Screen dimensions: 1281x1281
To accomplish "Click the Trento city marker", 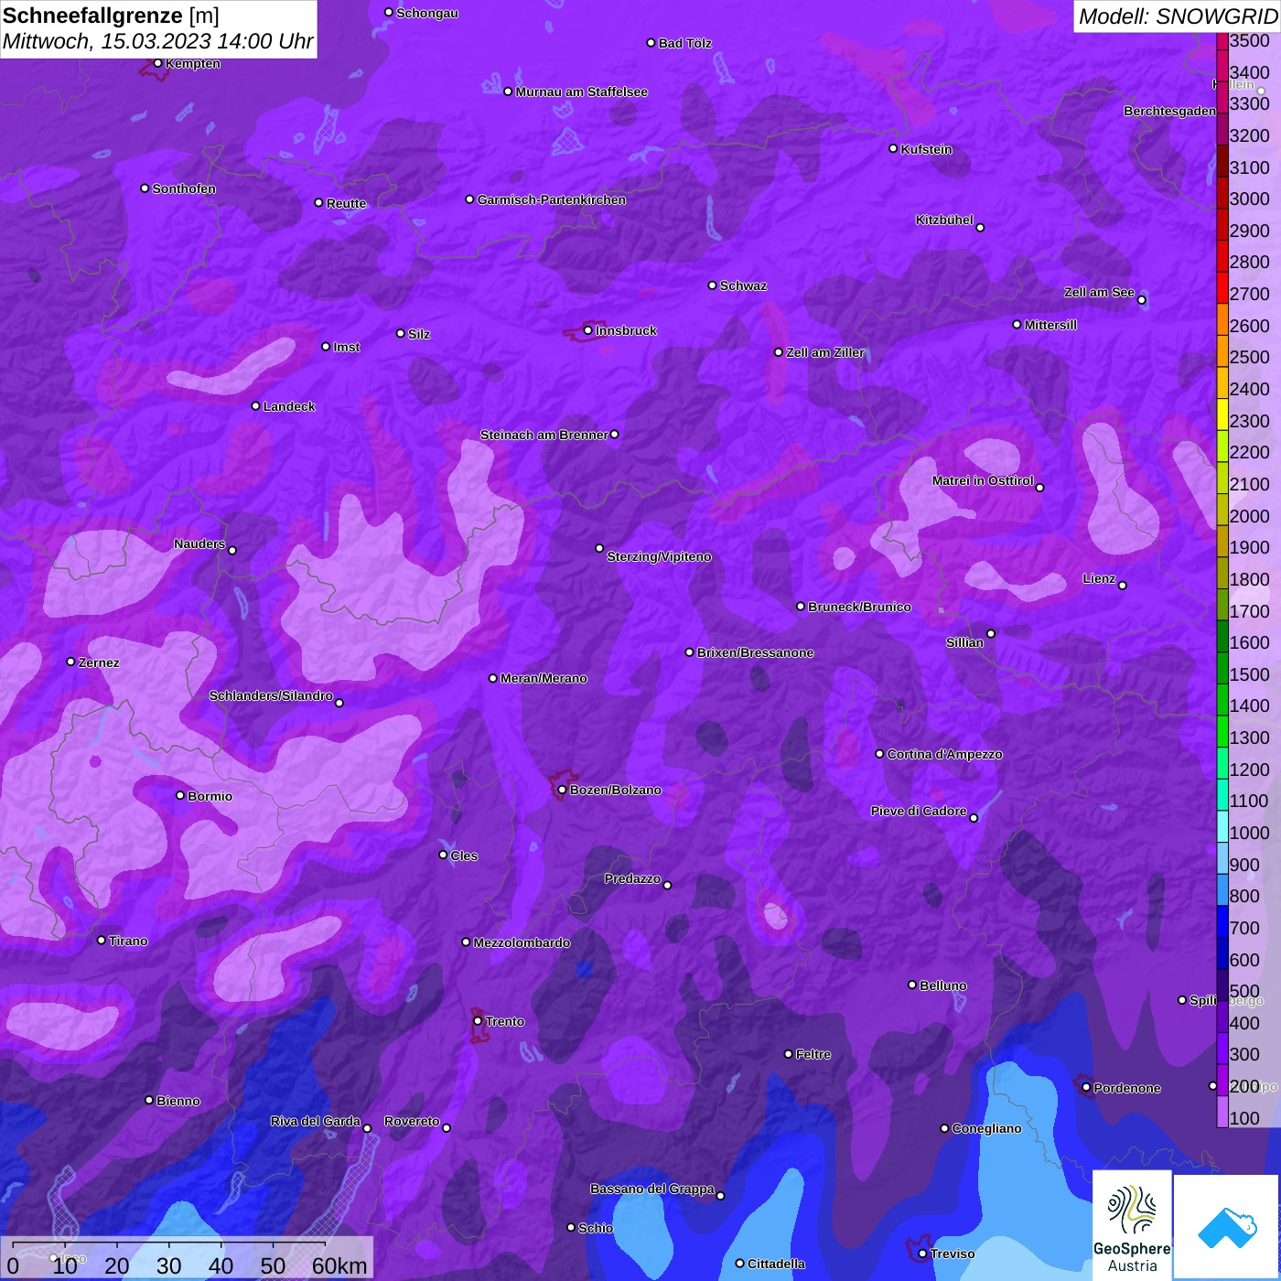I will coord(478,1021).
